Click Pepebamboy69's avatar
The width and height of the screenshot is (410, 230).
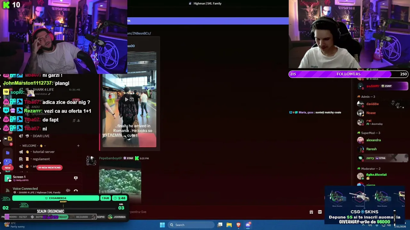(91, 161)
